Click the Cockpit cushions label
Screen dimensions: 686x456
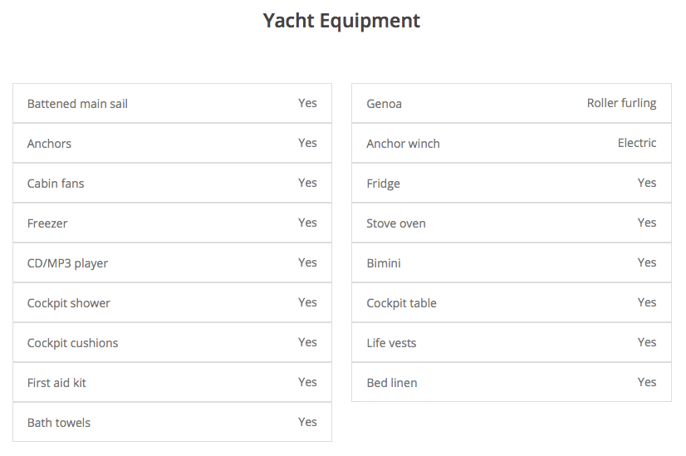pyautogui.click(x=72, y=343)
